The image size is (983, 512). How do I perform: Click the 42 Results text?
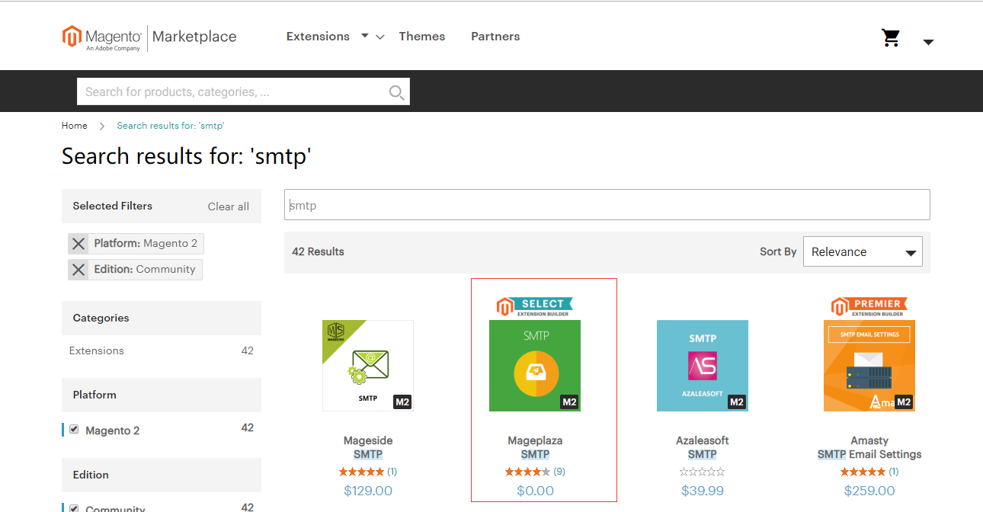318,251
